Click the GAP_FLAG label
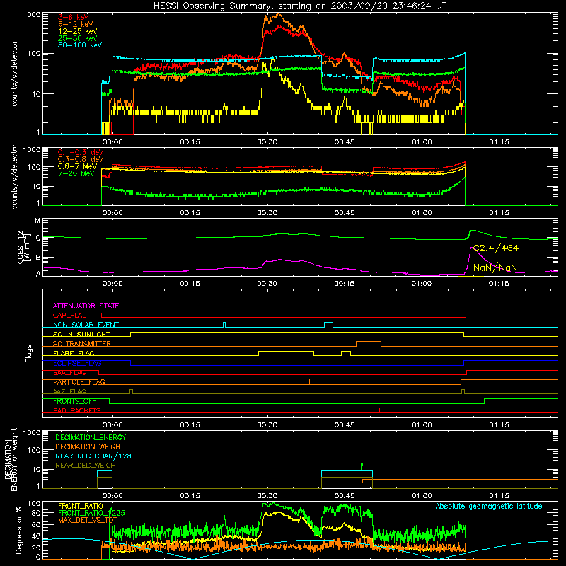 [69, 315]
